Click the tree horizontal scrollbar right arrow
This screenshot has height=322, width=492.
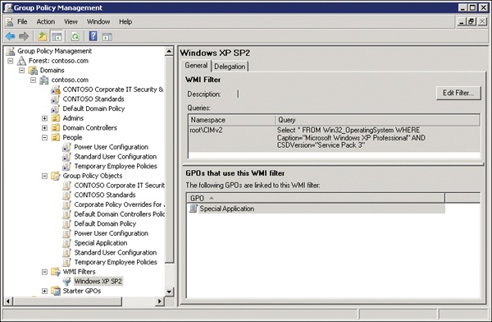160,301
